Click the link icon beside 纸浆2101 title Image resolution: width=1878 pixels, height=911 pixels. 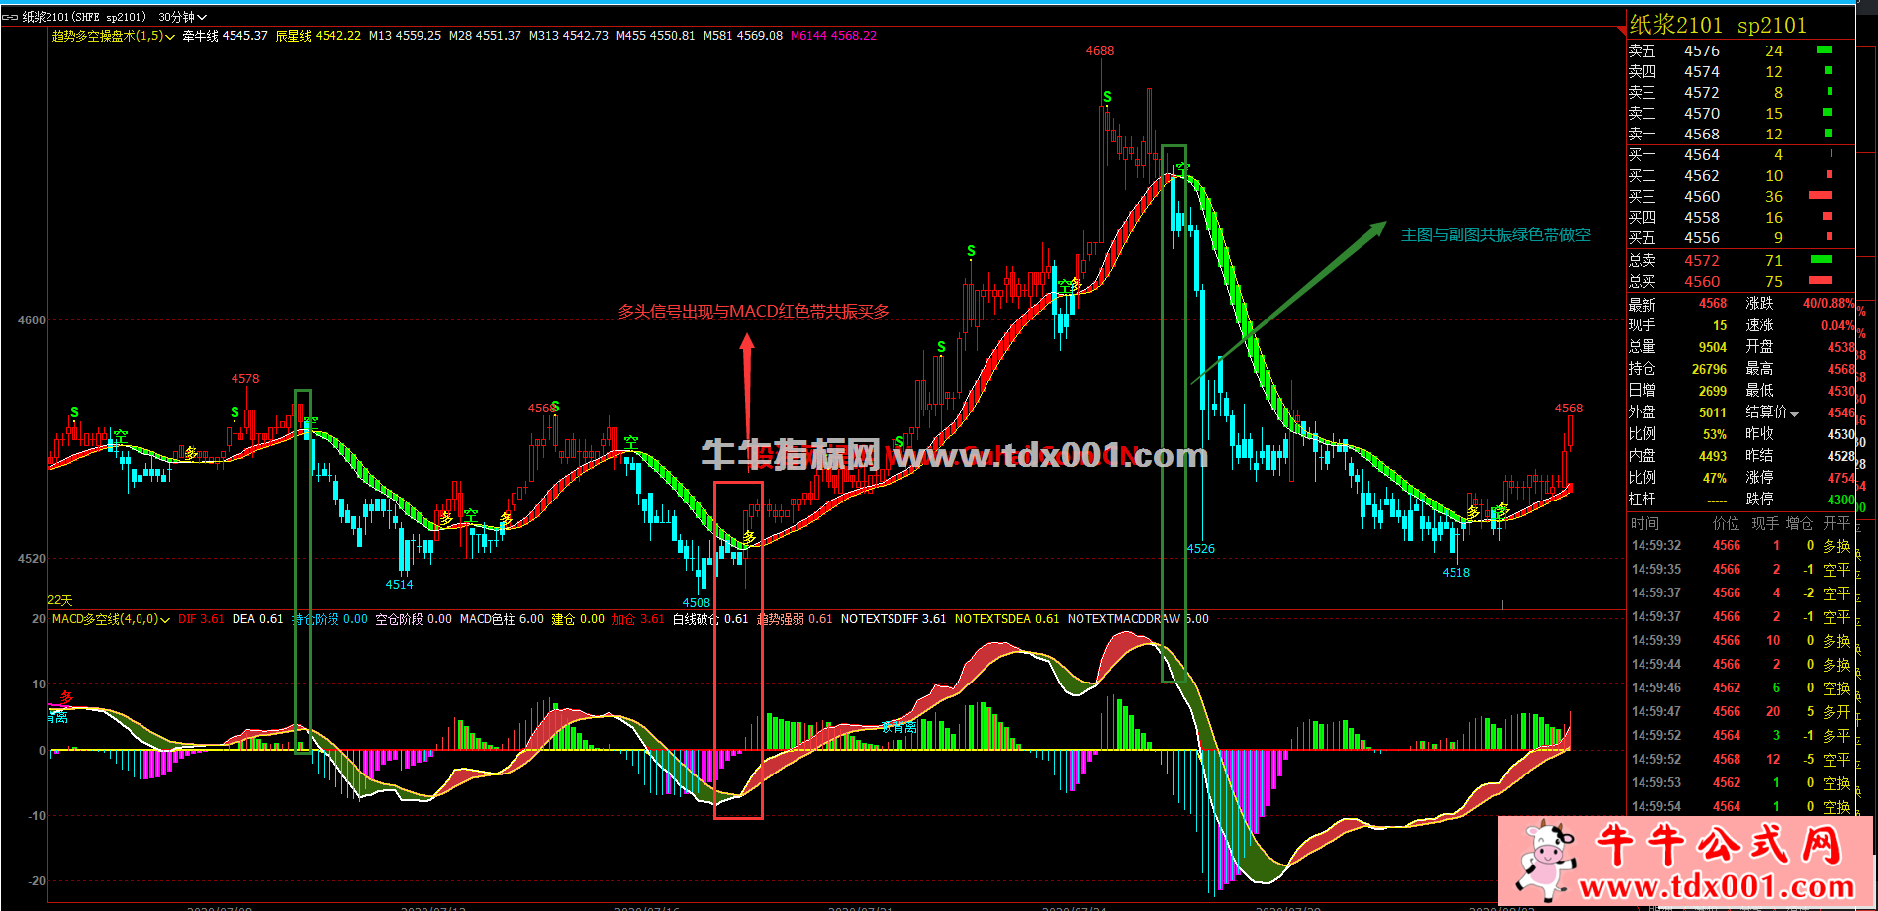pyautogui.click(x=11, y=17)
